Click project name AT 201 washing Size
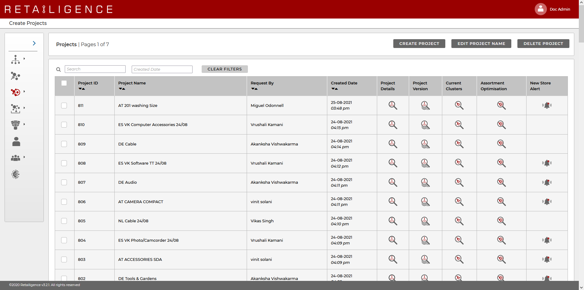The image size is (584, 290). tap(138, 105)
